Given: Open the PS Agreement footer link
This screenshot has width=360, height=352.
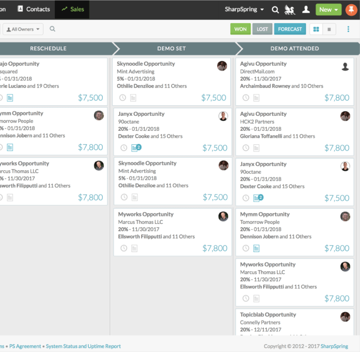Looking at the screenshot, I should coord(25,346).
